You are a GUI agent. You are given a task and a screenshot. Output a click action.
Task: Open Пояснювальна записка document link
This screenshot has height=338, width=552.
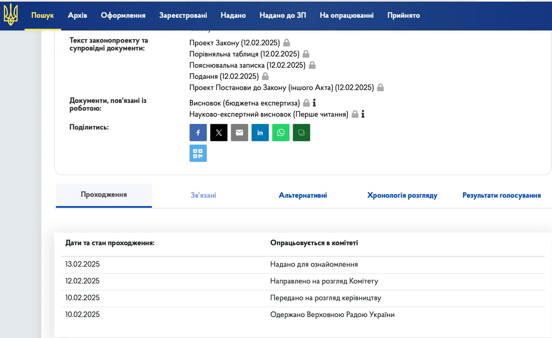point(247,65)
